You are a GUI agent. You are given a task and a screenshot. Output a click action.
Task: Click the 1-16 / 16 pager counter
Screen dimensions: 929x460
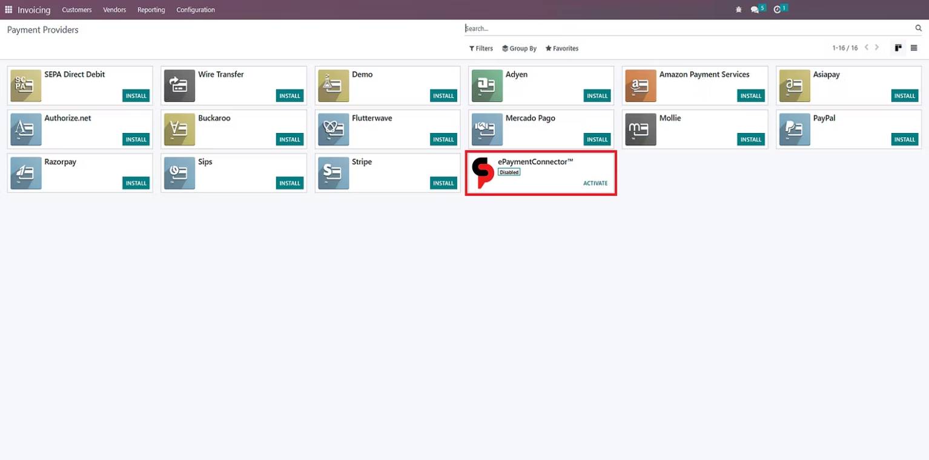click(x=845, y=48)
